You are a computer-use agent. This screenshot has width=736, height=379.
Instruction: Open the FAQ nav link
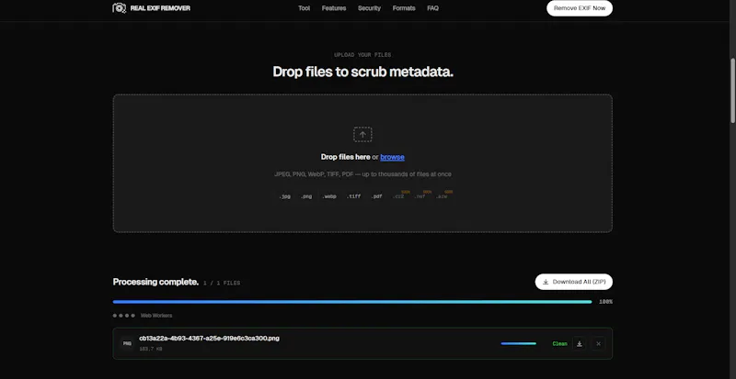click(x=432, y=8)
